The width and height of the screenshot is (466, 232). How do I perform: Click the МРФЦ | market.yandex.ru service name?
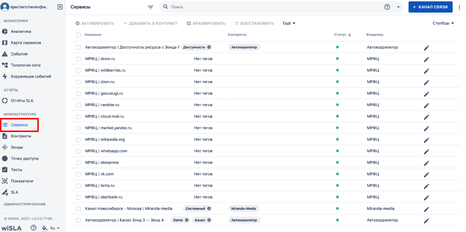click(108, 128)
